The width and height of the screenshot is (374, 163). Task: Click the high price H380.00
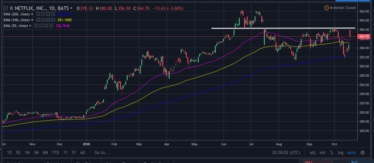click(x=105, y=8)
